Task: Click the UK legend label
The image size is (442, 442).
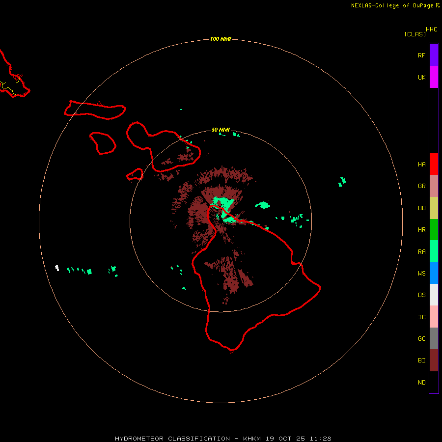Action: tap(421, 78)
